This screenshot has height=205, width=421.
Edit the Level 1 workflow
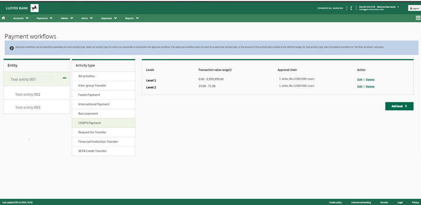[359, 80]
